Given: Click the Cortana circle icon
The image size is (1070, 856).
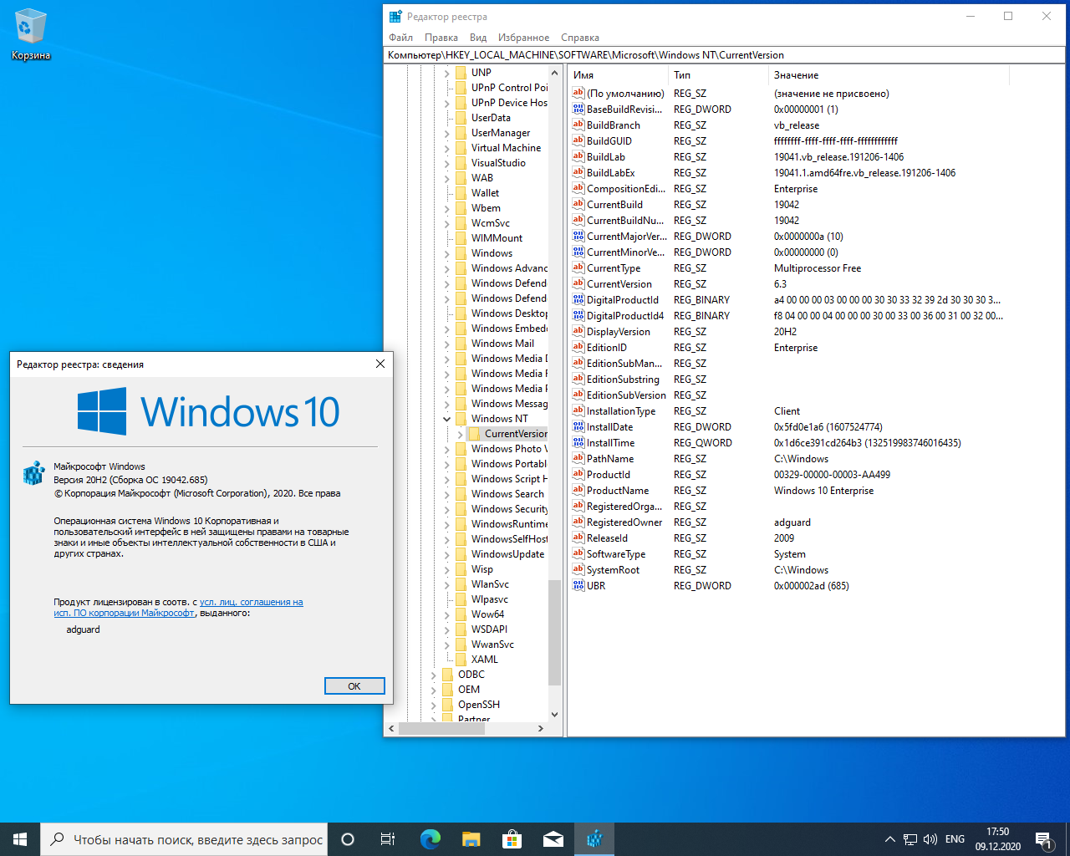Looking at the screenshot, I should pyautogui.click(x=348, y=839).
